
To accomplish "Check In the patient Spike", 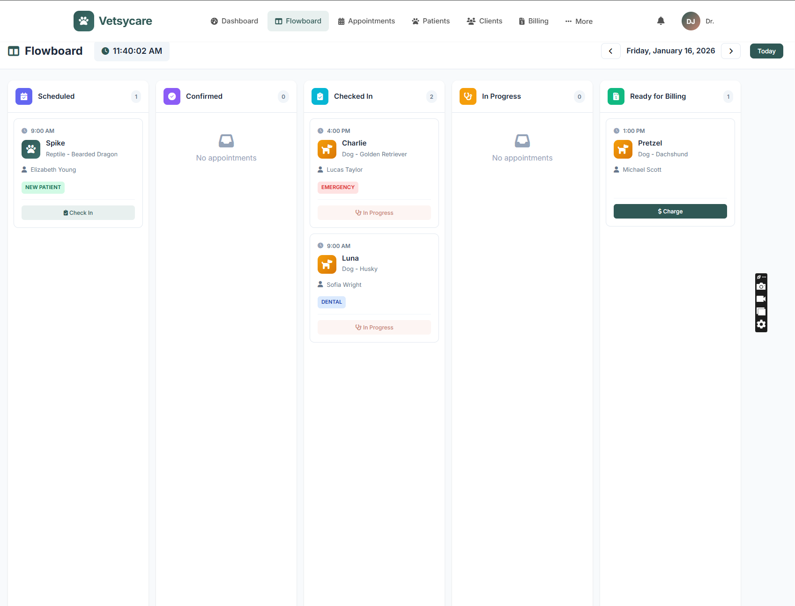I will pyautogui.click(x=78, y=212).
